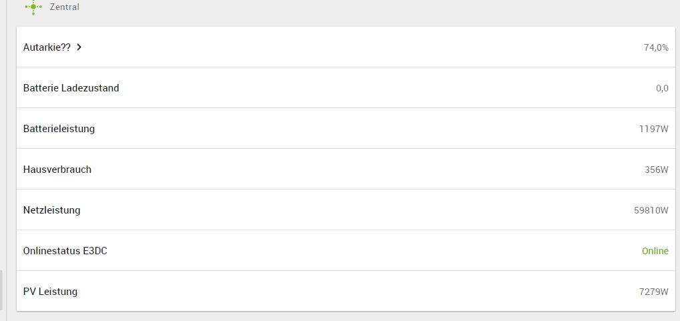Expand the Autarkie?? chevron arrow
Viewport: 680px width, 321px height.
79,47
